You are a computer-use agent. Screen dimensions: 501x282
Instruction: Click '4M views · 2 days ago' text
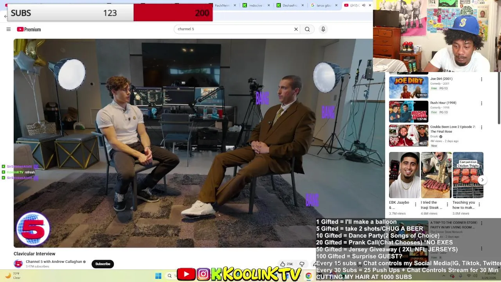[444, 141]
